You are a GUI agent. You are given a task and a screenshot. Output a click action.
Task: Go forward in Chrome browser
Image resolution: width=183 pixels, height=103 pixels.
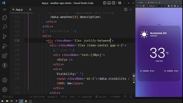pos(140,6)
